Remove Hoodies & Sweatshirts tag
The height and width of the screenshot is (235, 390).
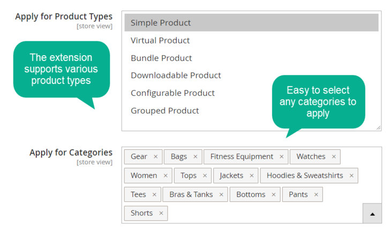pyautogui.click(x=351, y=176)
